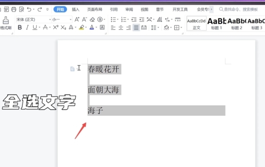Decrease font size with A- icon
This screenshot has width=265, height=167.
84,19
